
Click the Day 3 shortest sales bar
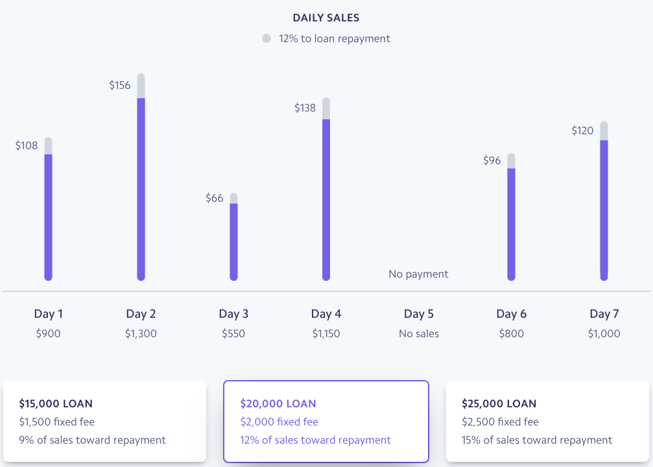[233, 241]
